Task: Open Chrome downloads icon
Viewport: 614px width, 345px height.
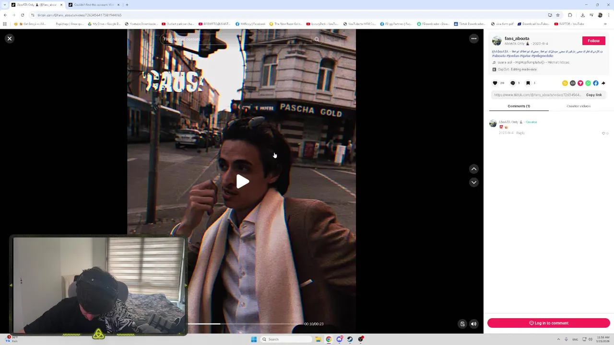Action: click(583, 15)
